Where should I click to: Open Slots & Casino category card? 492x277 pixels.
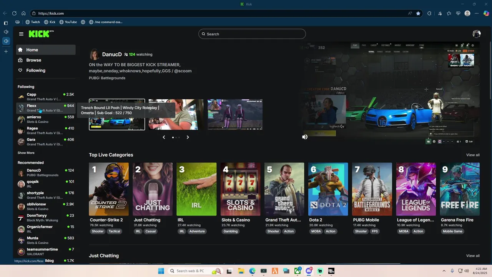[x=240, y=189]
